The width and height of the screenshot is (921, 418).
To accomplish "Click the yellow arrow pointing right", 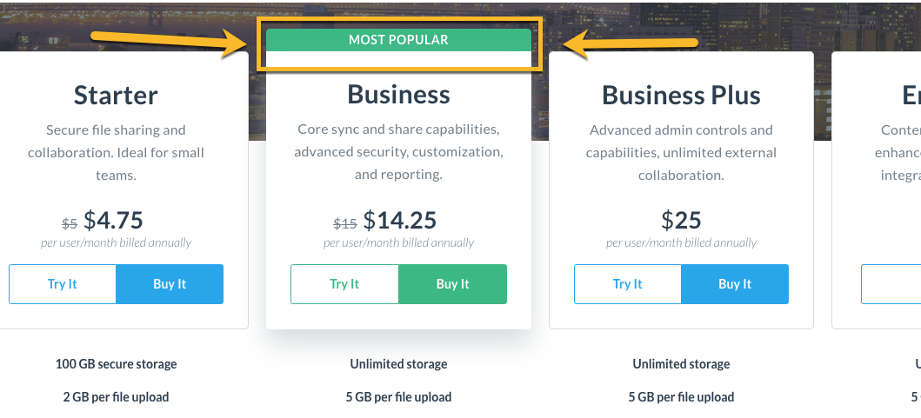I will (x=174, y=42).
